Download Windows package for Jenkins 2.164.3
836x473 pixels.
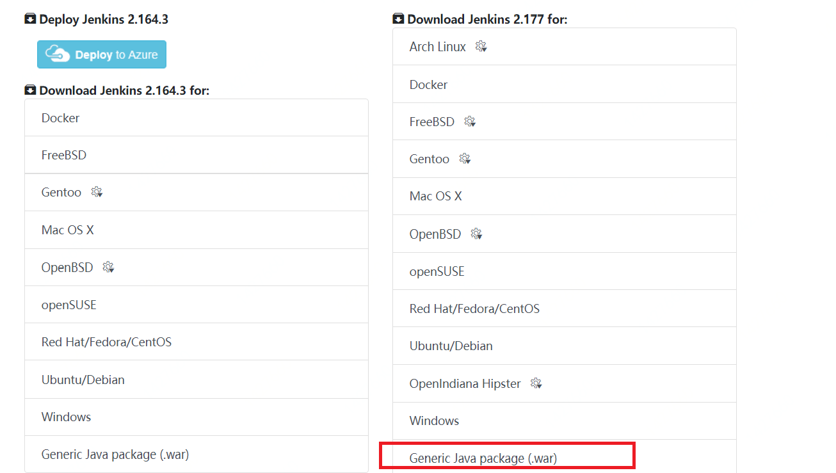point(197,417)
